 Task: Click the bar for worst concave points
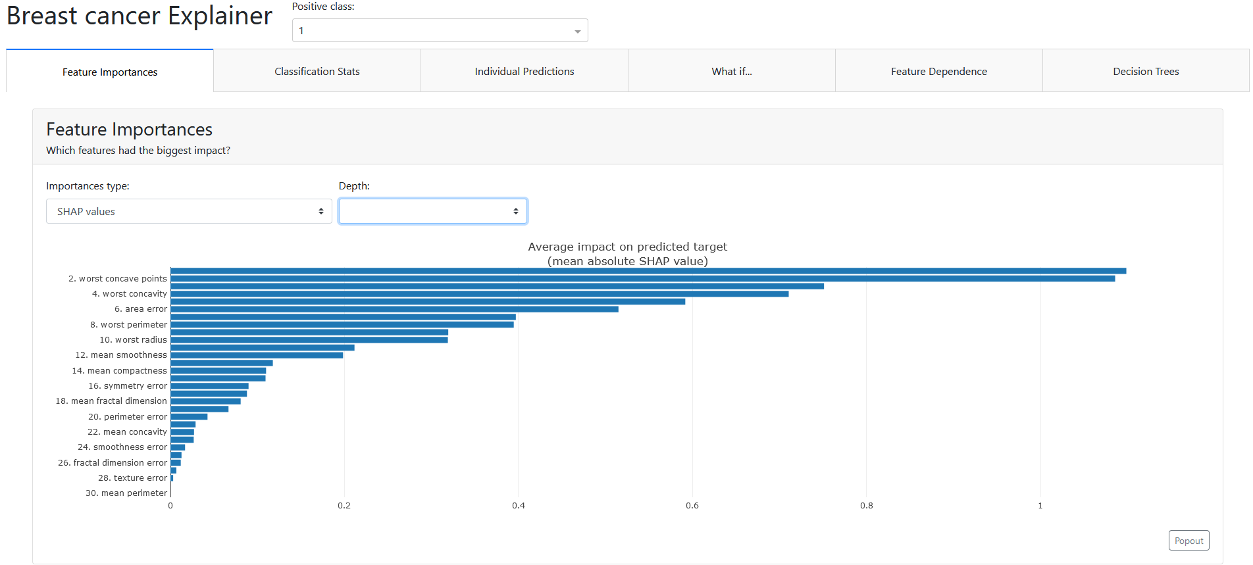pos(642,279)
